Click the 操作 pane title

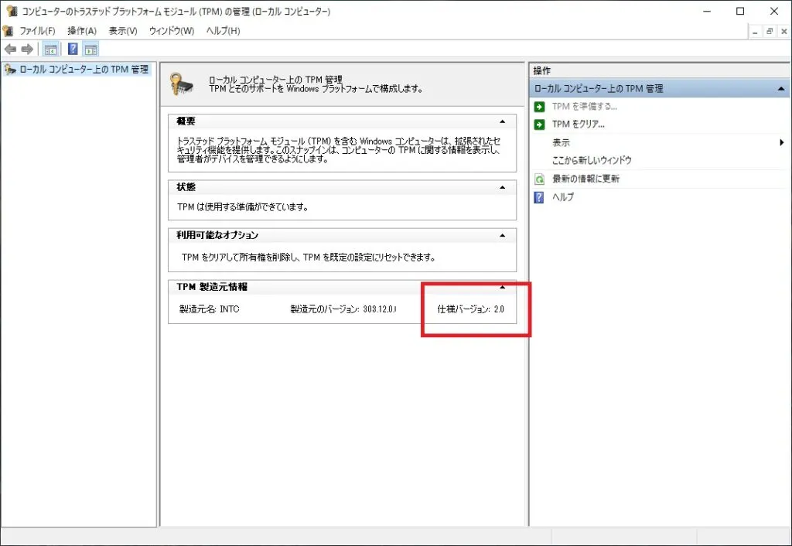pos(541,70)
